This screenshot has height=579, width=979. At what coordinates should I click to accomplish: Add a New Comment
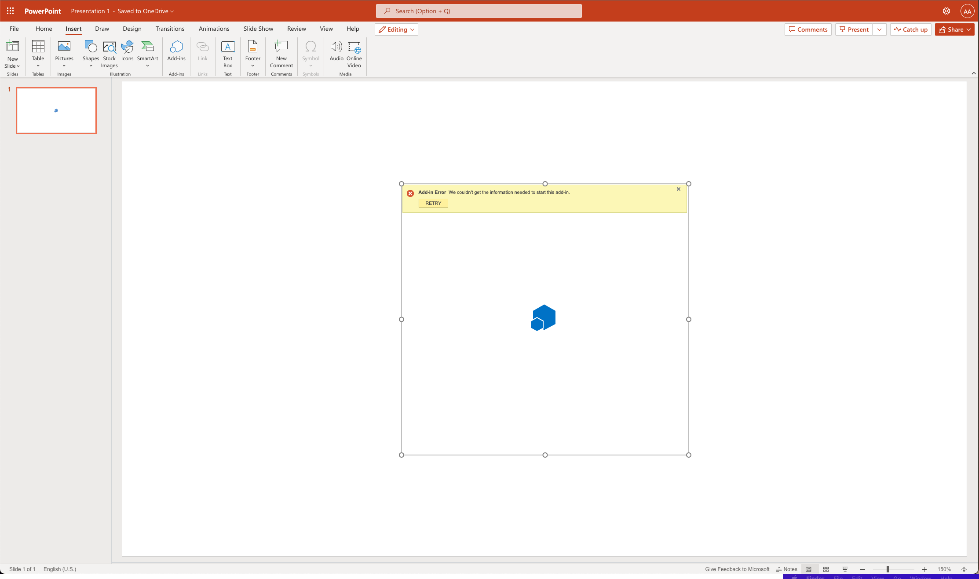pos(281,54)
